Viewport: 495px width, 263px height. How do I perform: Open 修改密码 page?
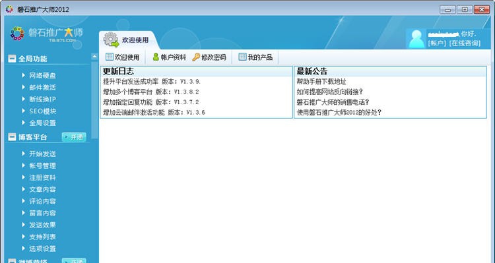(209, 57)
